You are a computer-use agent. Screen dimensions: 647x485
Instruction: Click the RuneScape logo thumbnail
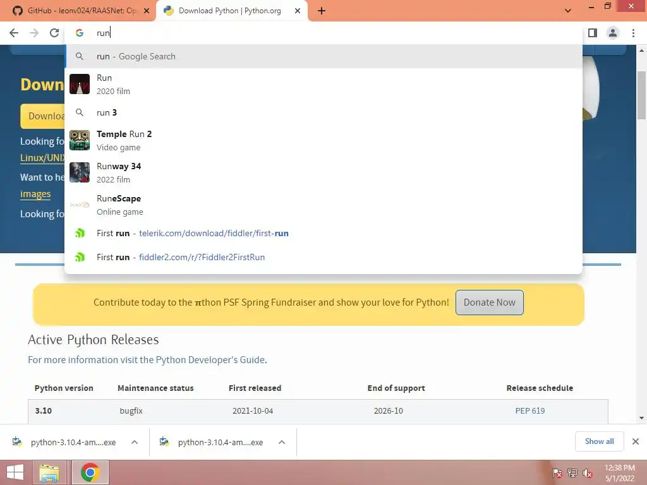coord(80,205)
